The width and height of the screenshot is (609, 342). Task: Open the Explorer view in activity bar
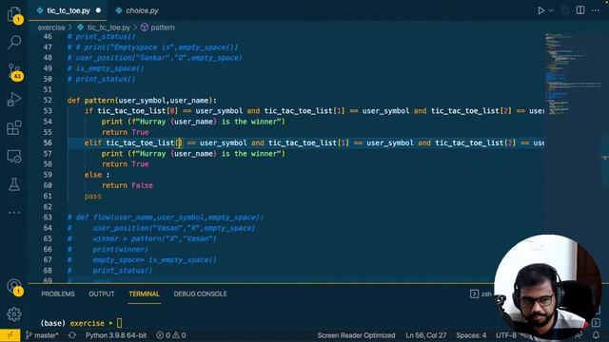click(x=14, y=14)
